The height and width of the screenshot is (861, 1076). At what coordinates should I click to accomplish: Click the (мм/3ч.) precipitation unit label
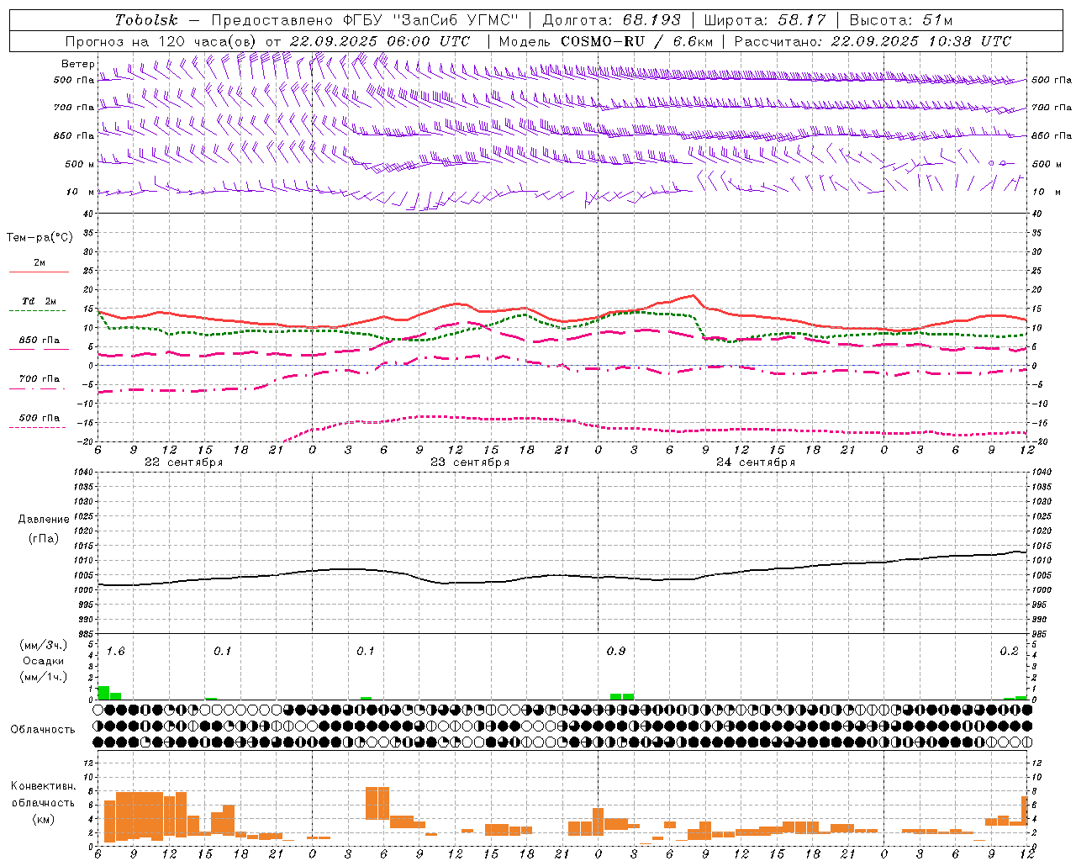coord(44,645)
